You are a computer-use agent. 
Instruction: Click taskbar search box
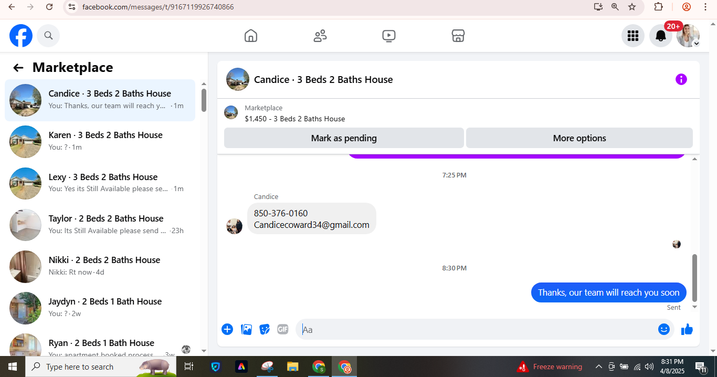101,366
